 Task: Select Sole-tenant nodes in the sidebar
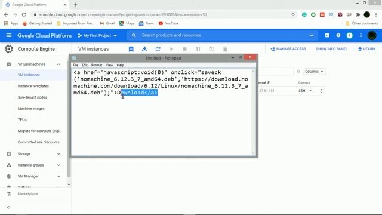point(32,97)
